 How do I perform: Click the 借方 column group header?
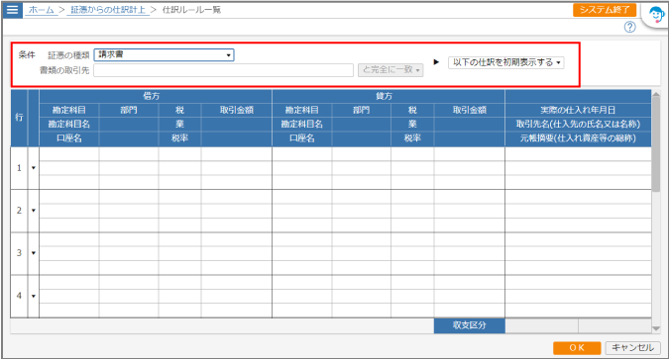pos(156,96)
